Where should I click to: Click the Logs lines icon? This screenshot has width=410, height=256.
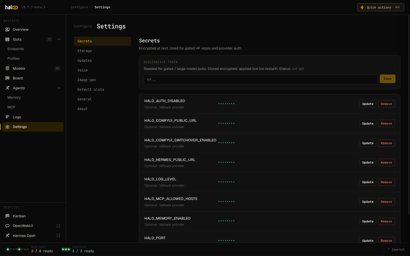pos(7,117)
